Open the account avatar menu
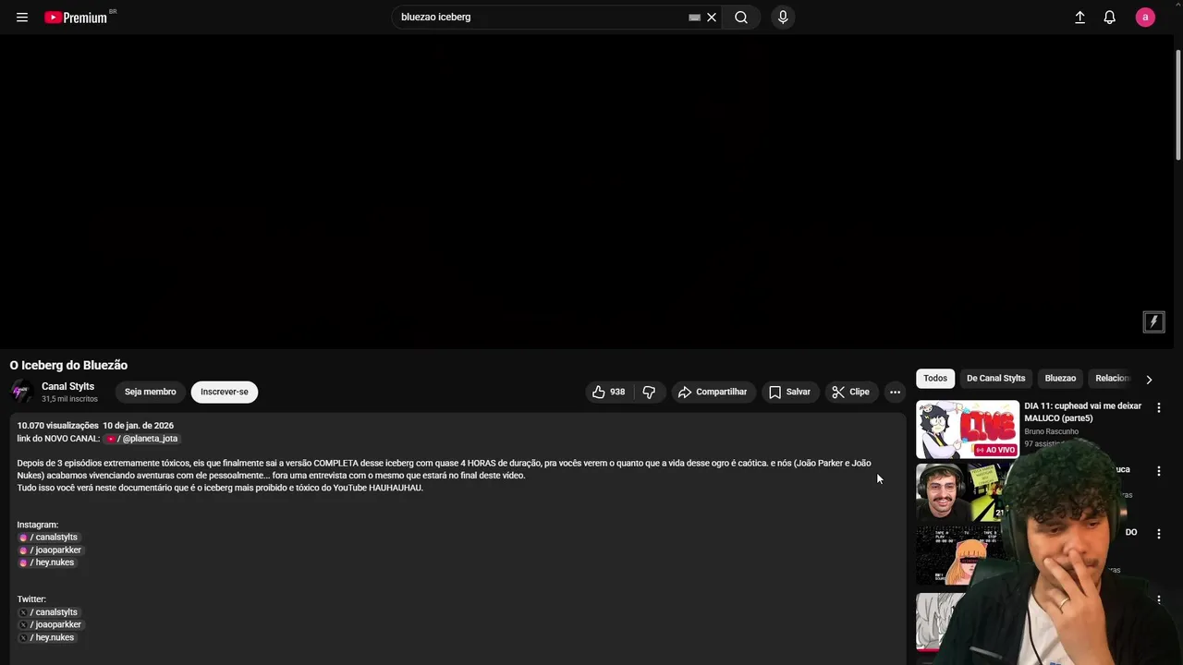 click(x=1145, y=17)
